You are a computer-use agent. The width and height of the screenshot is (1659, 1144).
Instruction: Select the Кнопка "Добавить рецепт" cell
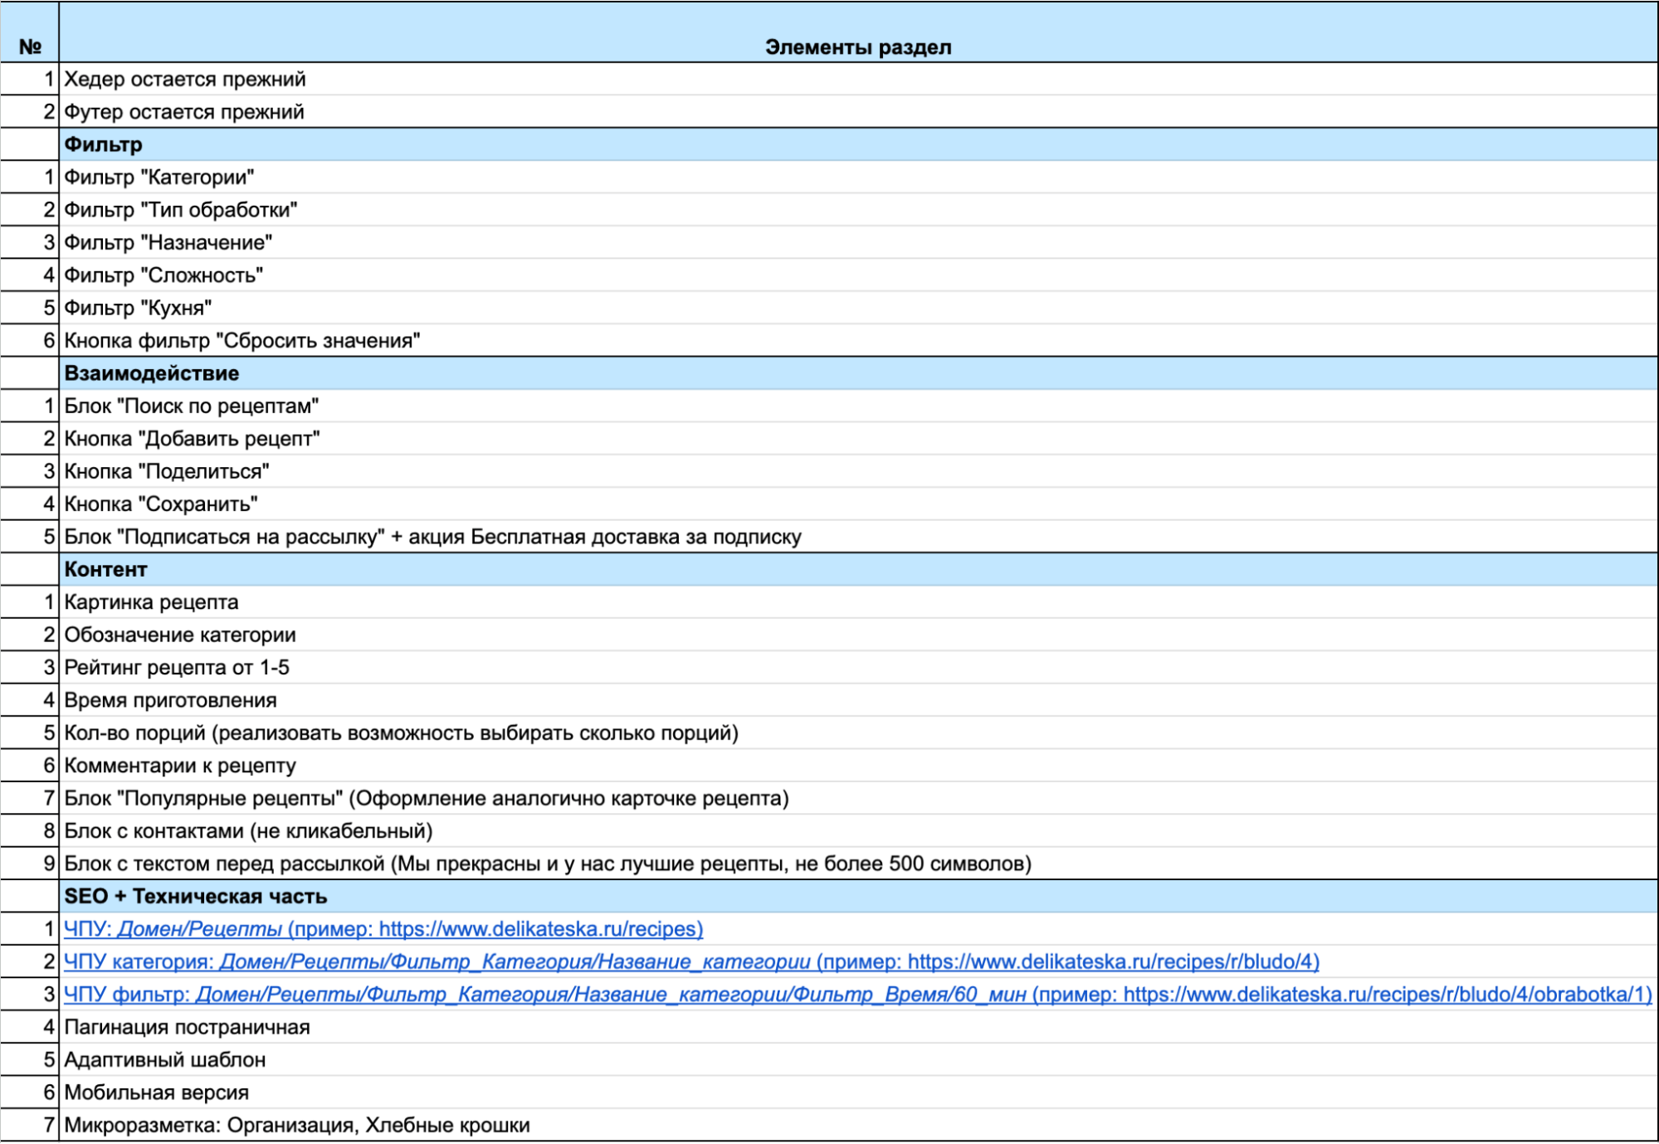[192, 439]
